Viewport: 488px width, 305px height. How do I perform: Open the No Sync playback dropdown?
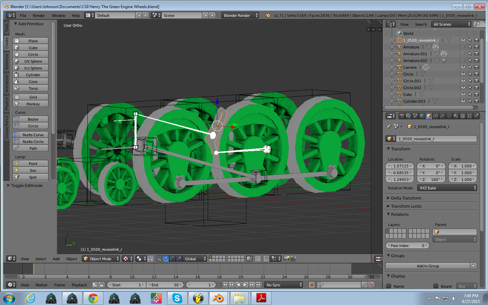284,285
